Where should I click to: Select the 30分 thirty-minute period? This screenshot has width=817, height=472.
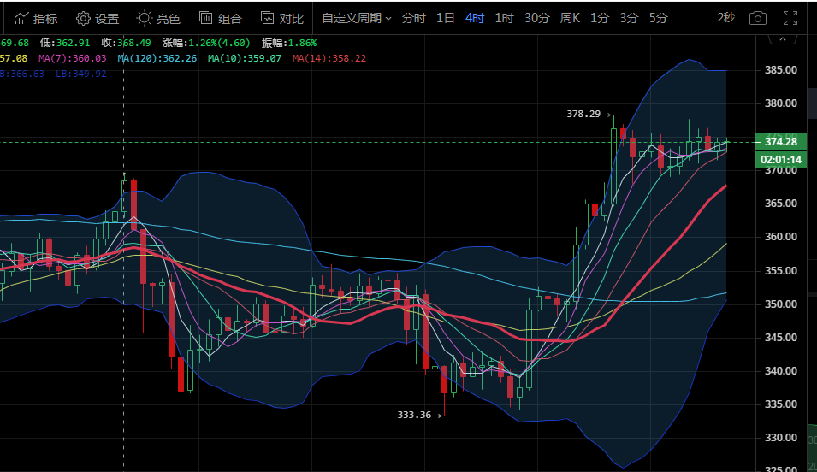[x=536, y=18]
